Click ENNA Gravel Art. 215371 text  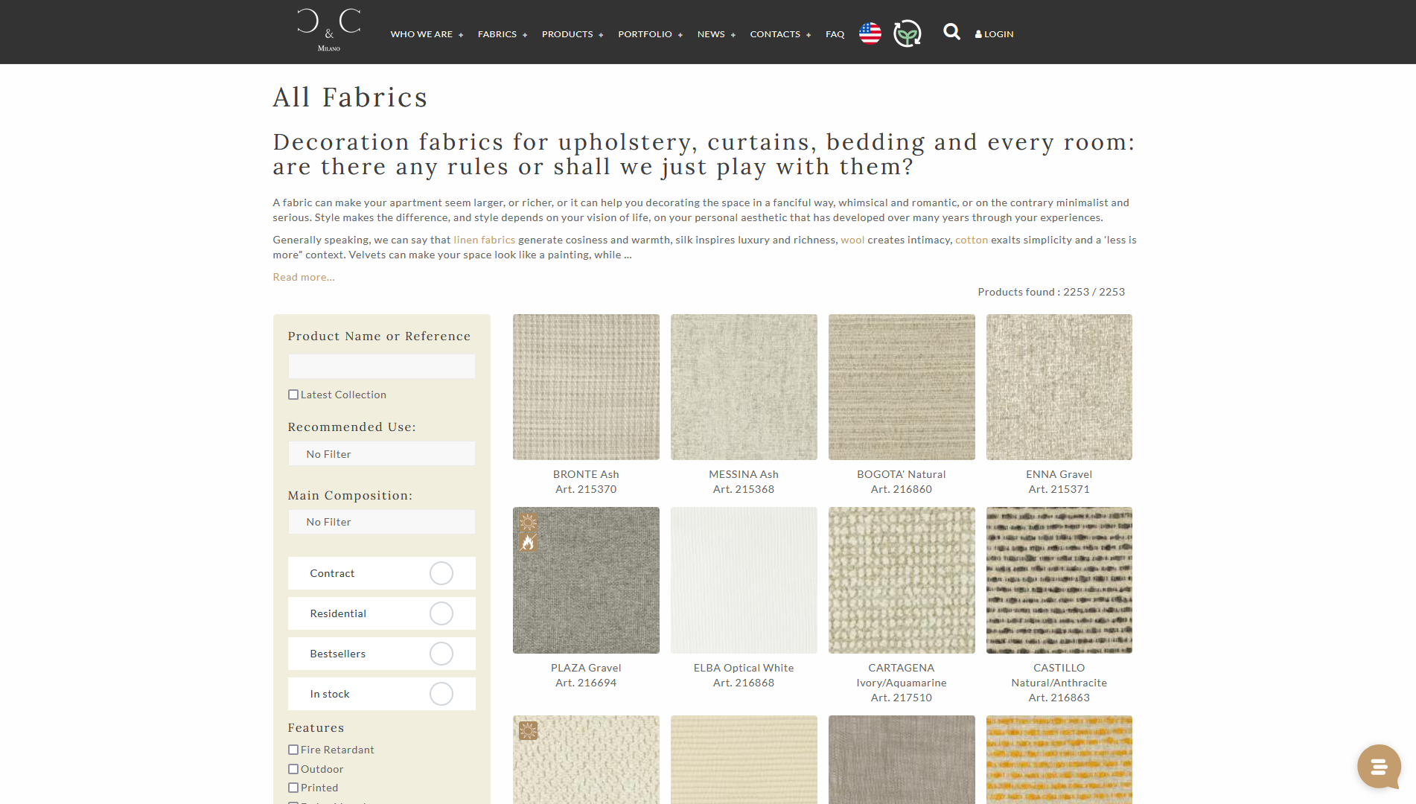1059,482
